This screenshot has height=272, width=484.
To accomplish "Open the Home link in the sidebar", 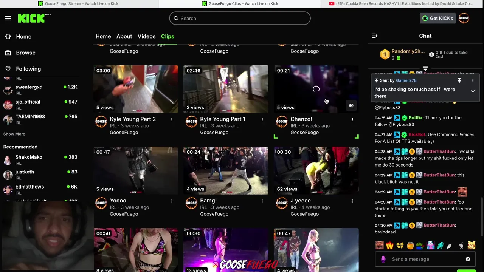I will [x=23, y=36].
